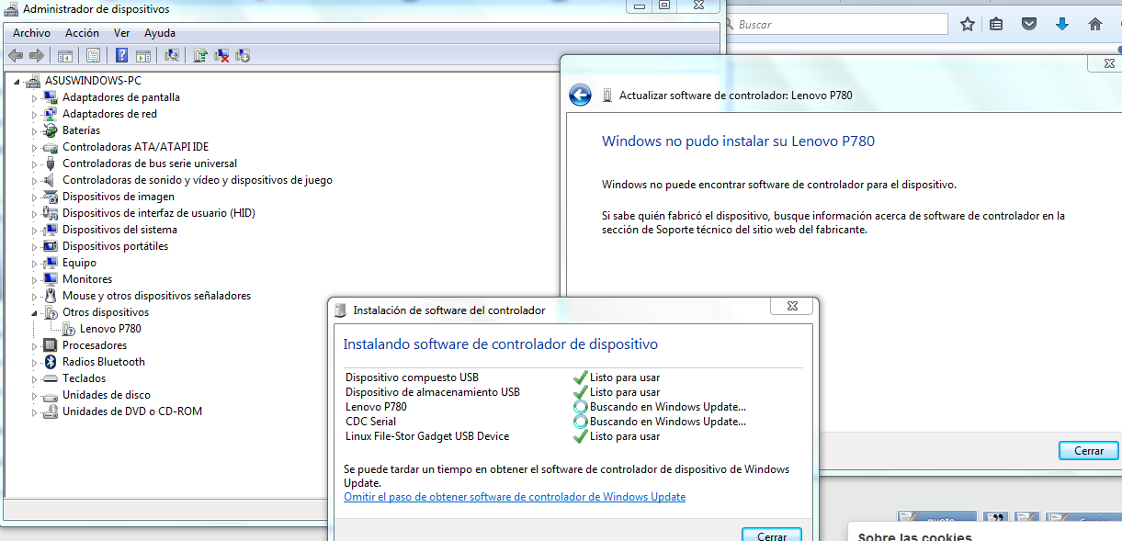Click ASUSWINDOWS-PC computer icon
The height and width of the screenshot is (541, 1122).
pyautogui.click(x=34, y=81)
